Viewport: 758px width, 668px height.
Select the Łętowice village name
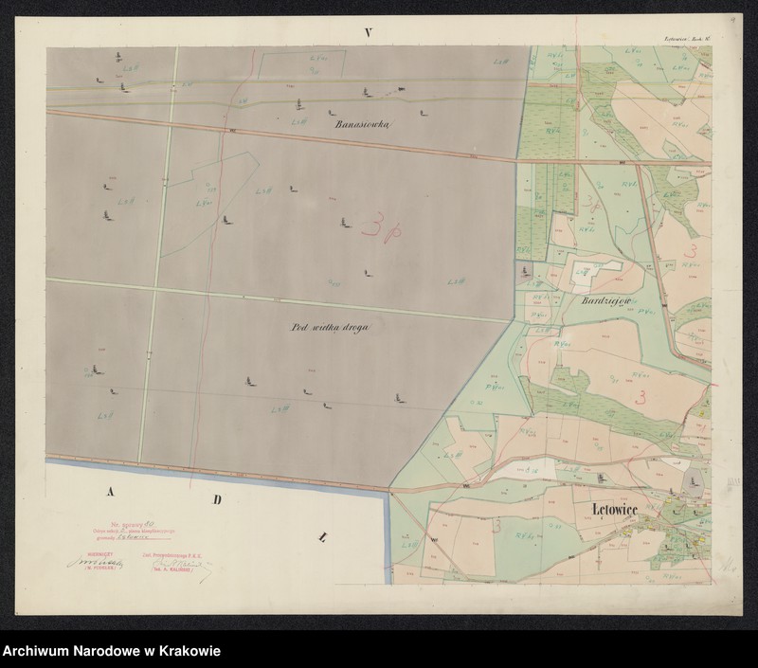click(x=614, y=510)
